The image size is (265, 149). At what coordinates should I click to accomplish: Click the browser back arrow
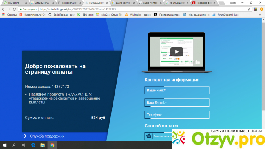click(x=4, y=9)
